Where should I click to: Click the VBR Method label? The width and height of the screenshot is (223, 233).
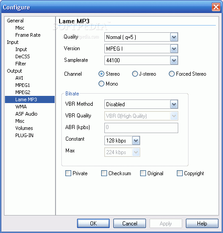(79, 104)
